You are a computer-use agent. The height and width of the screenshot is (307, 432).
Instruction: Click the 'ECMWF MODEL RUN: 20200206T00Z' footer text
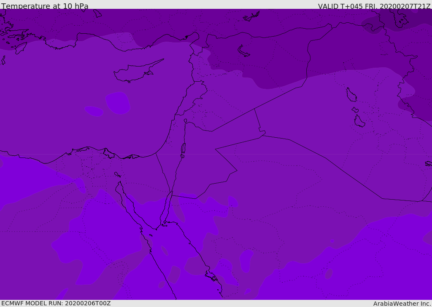pyautogui.click(x=56, y=303)
